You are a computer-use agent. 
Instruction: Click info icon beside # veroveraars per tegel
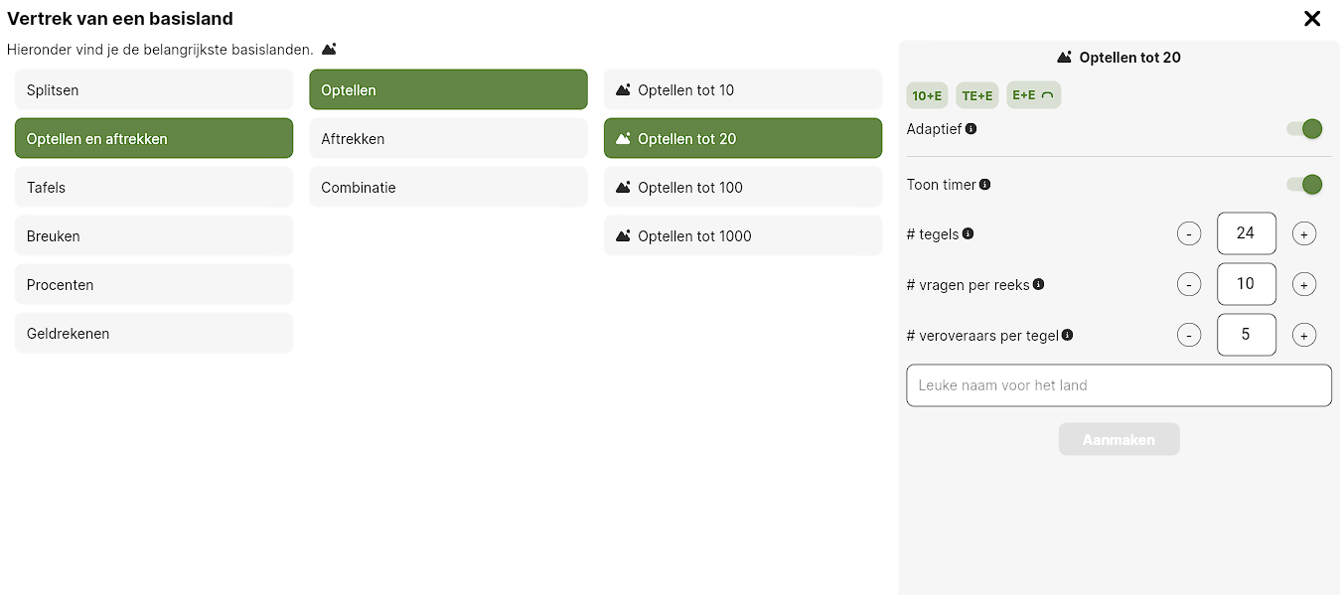coord(1068,336)
